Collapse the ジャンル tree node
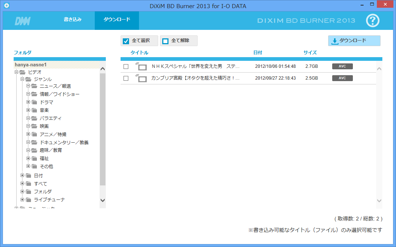 click(22, 79)
